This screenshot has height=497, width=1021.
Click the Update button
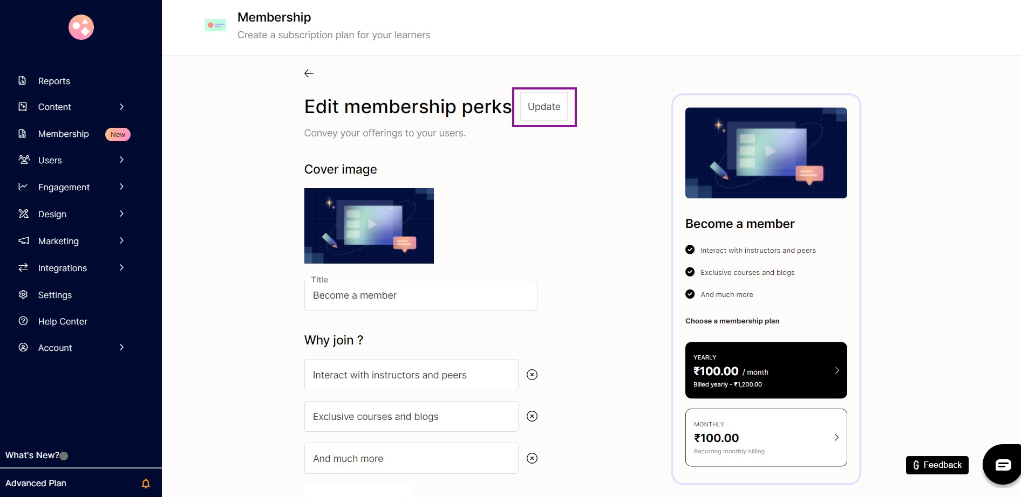(544, 107)
